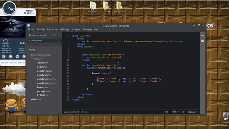Screen dimensions: 229x129
Task: Open the InventoryF... desktop folder
Action: [93, 7]
